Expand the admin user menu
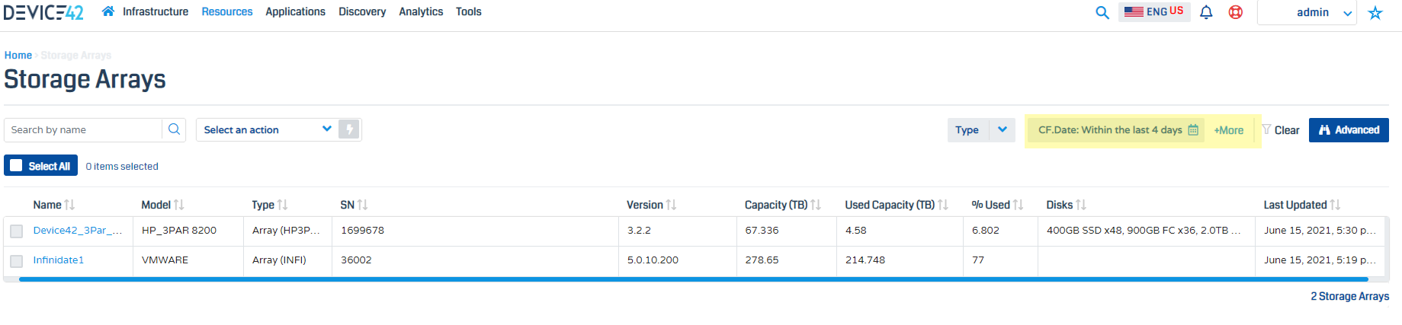The height and width of the screenshot is (325, 1402). [1323, 12]
